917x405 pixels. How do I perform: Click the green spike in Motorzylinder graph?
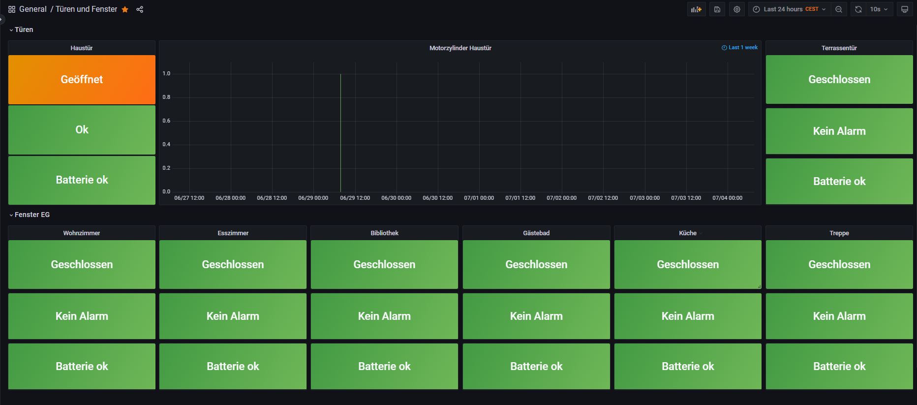point(340,133)
